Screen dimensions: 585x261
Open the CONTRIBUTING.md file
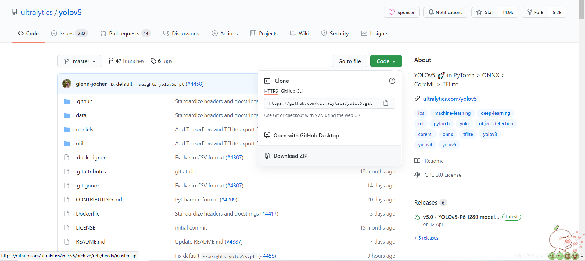[99, 200]
